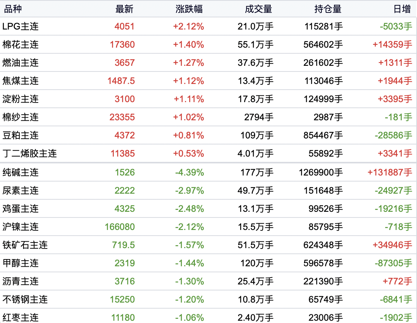Select the 淀粉主连 row
The width and height of the screenshot is (417, 323).
[20, 99]
